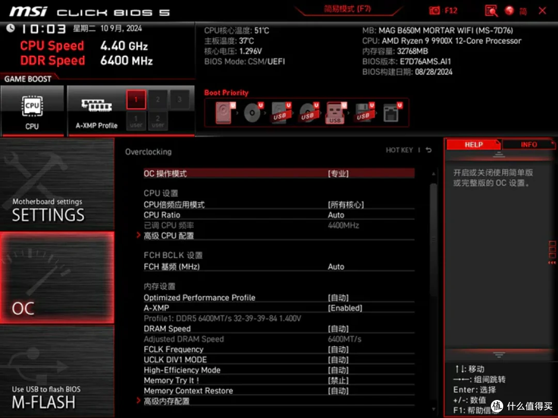This screenshot has width=558, height=418.
Task: Open the DRAM Speed dropdown
Action: pos(338,329)
